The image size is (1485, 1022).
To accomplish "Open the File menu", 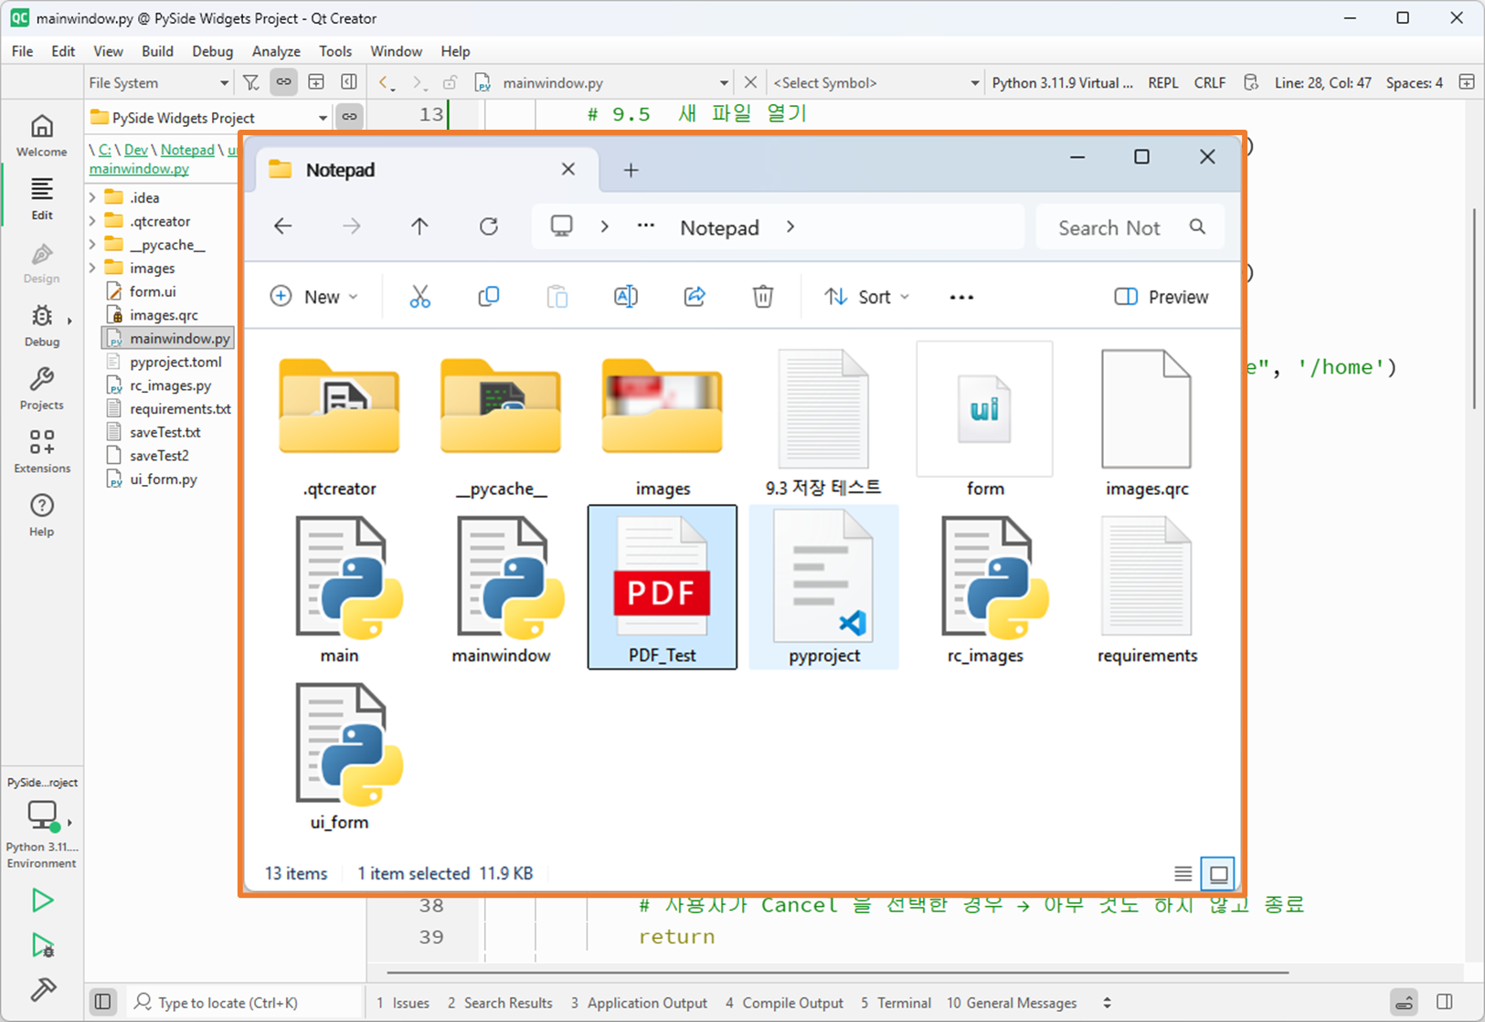I will [22, 51].
